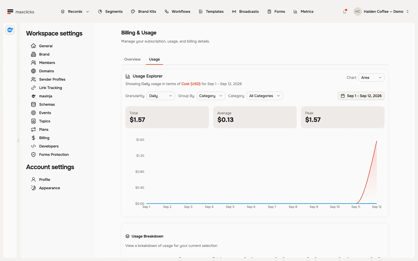Viewport: 418px width, 261px height.
Task: Open Forms Protection settings
Action: (x=54, y=155)
